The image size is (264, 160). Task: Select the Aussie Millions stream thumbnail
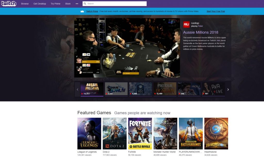(92, 89)
